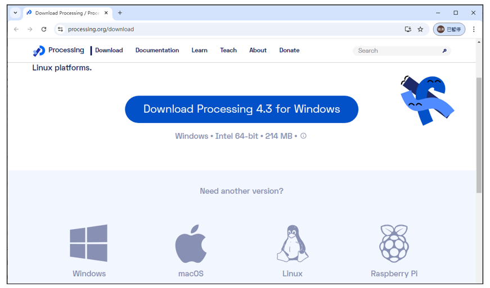Image resolution: width=490 pixels, height=288 pixels.
Task: Open the Documentation nav item
Action: (x=157, y=50)
